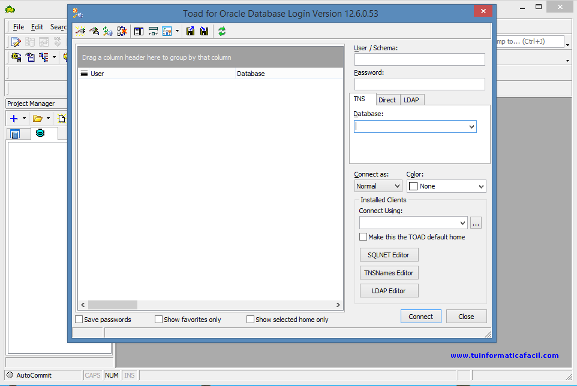The height and width of the screenshot is (386, 577).
Task: Click the Password input field
Action: [x=419, y=84]
